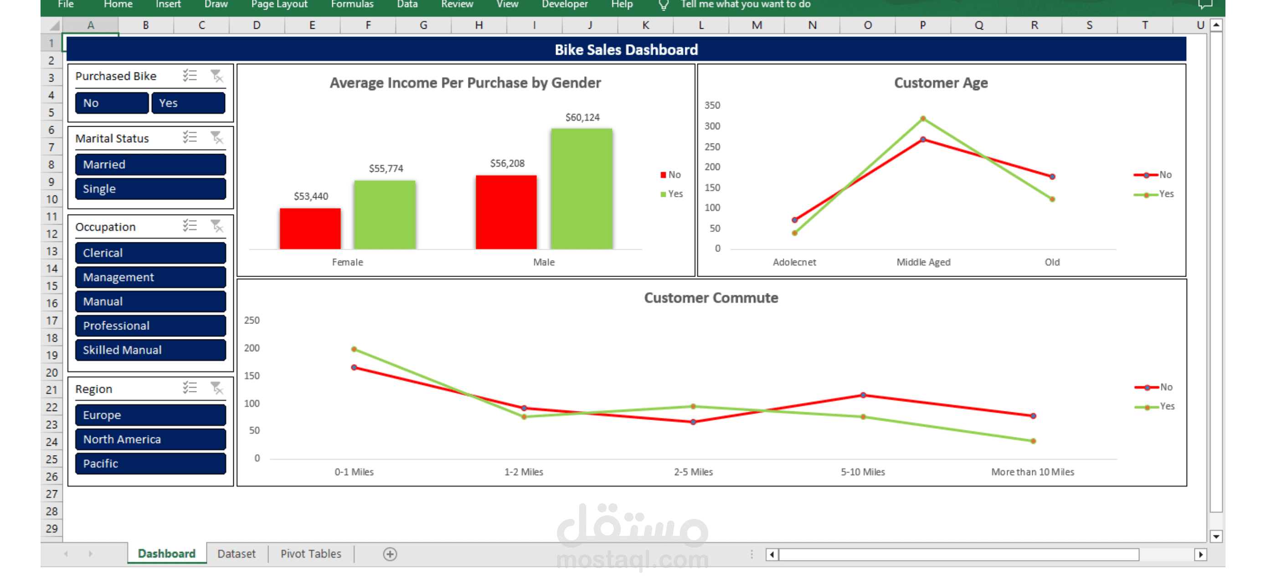The height and width of the screenshot is (585, 1266).
Task: Click the $60,124 data label
Action: click(582, 118)
